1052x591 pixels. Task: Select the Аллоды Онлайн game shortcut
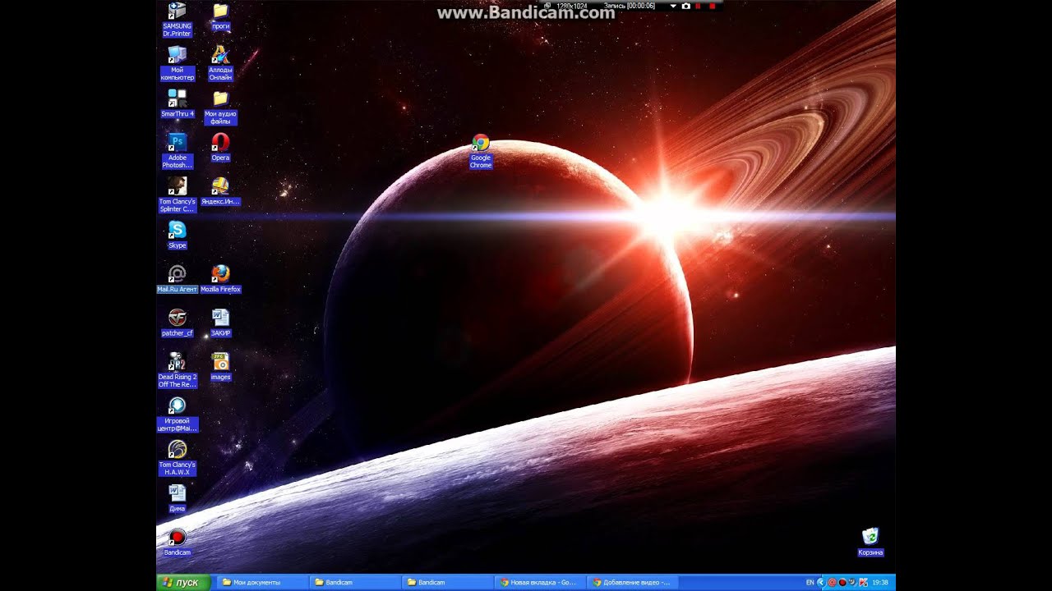click(220, 63)
